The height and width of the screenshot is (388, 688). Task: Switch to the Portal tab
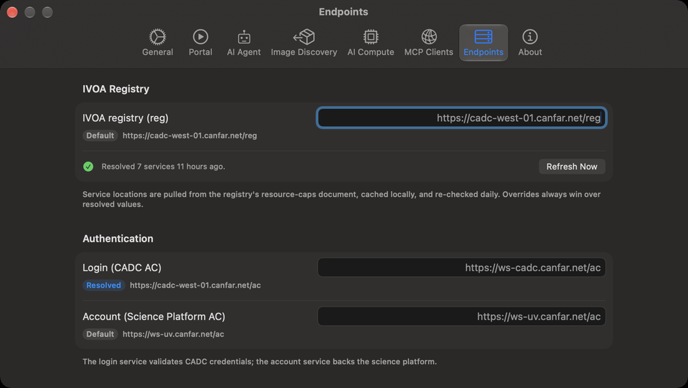(x=200, y=43)
